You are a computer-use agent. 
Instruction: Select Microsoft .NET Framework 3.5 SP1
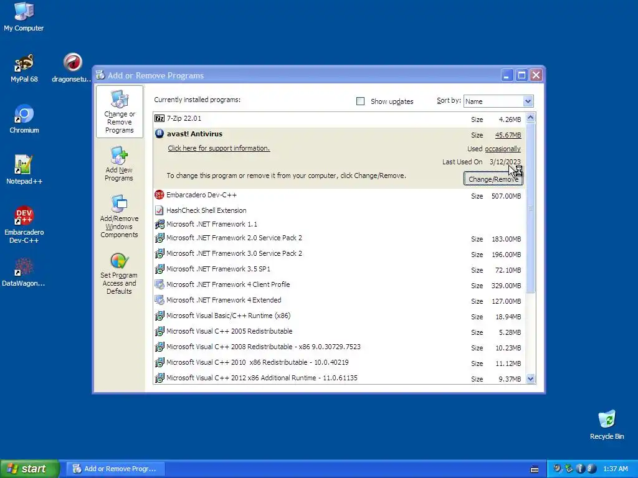(340, 269)
